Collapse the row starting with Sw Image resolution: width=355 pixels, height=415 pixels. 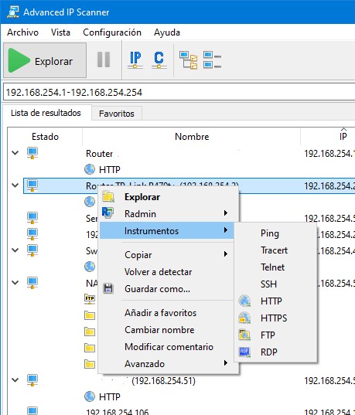(15, 250)
